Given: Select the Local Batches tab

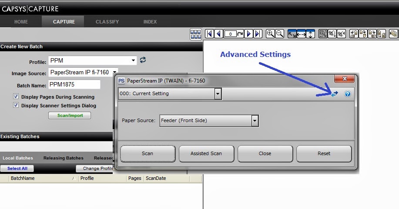Looking at the screenshot, I should click(x=18, y=158).
